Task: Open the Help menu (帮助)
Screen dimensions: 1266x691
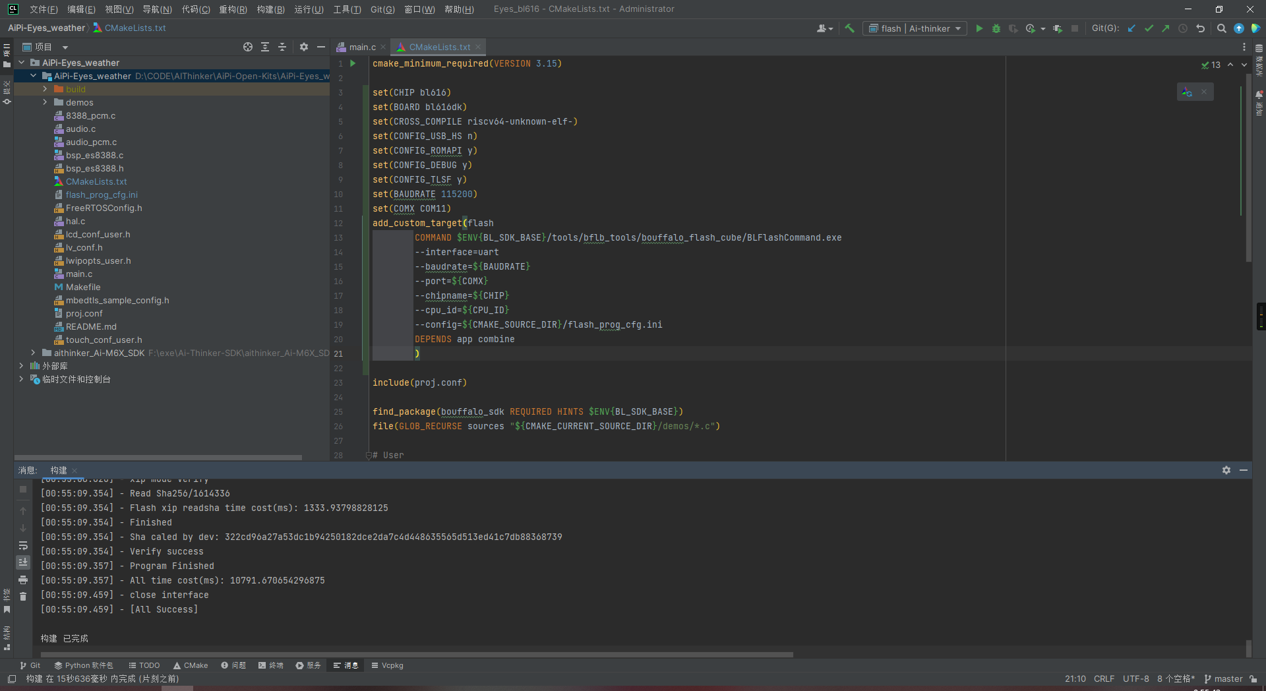Action: [x=459, y=9]
